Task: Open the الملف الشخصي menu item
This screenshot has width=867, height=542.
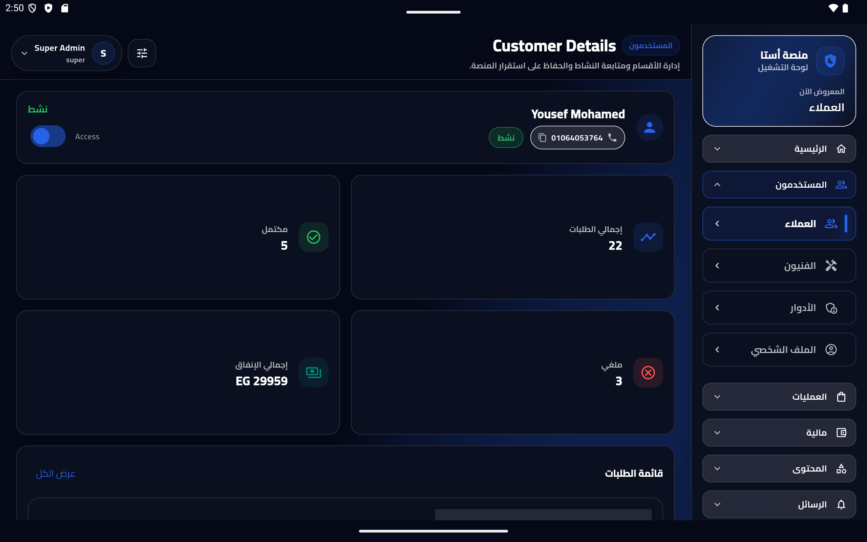Action: pyautogui.click(x=779, y=350)
